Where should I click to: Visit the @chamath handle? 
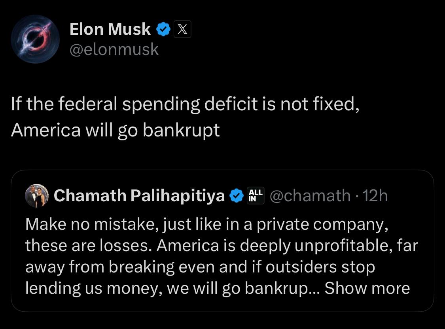[x=310, y=196]
